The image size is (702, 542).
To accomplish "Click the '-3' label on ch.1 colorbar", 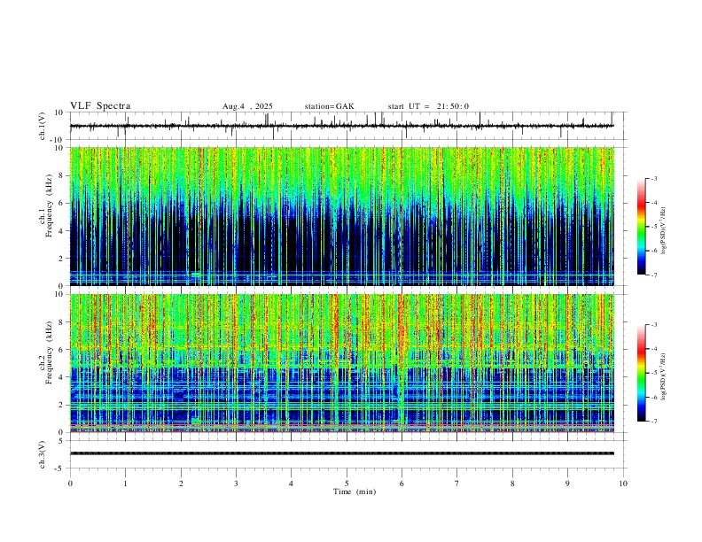I will (x=654, y=178).
